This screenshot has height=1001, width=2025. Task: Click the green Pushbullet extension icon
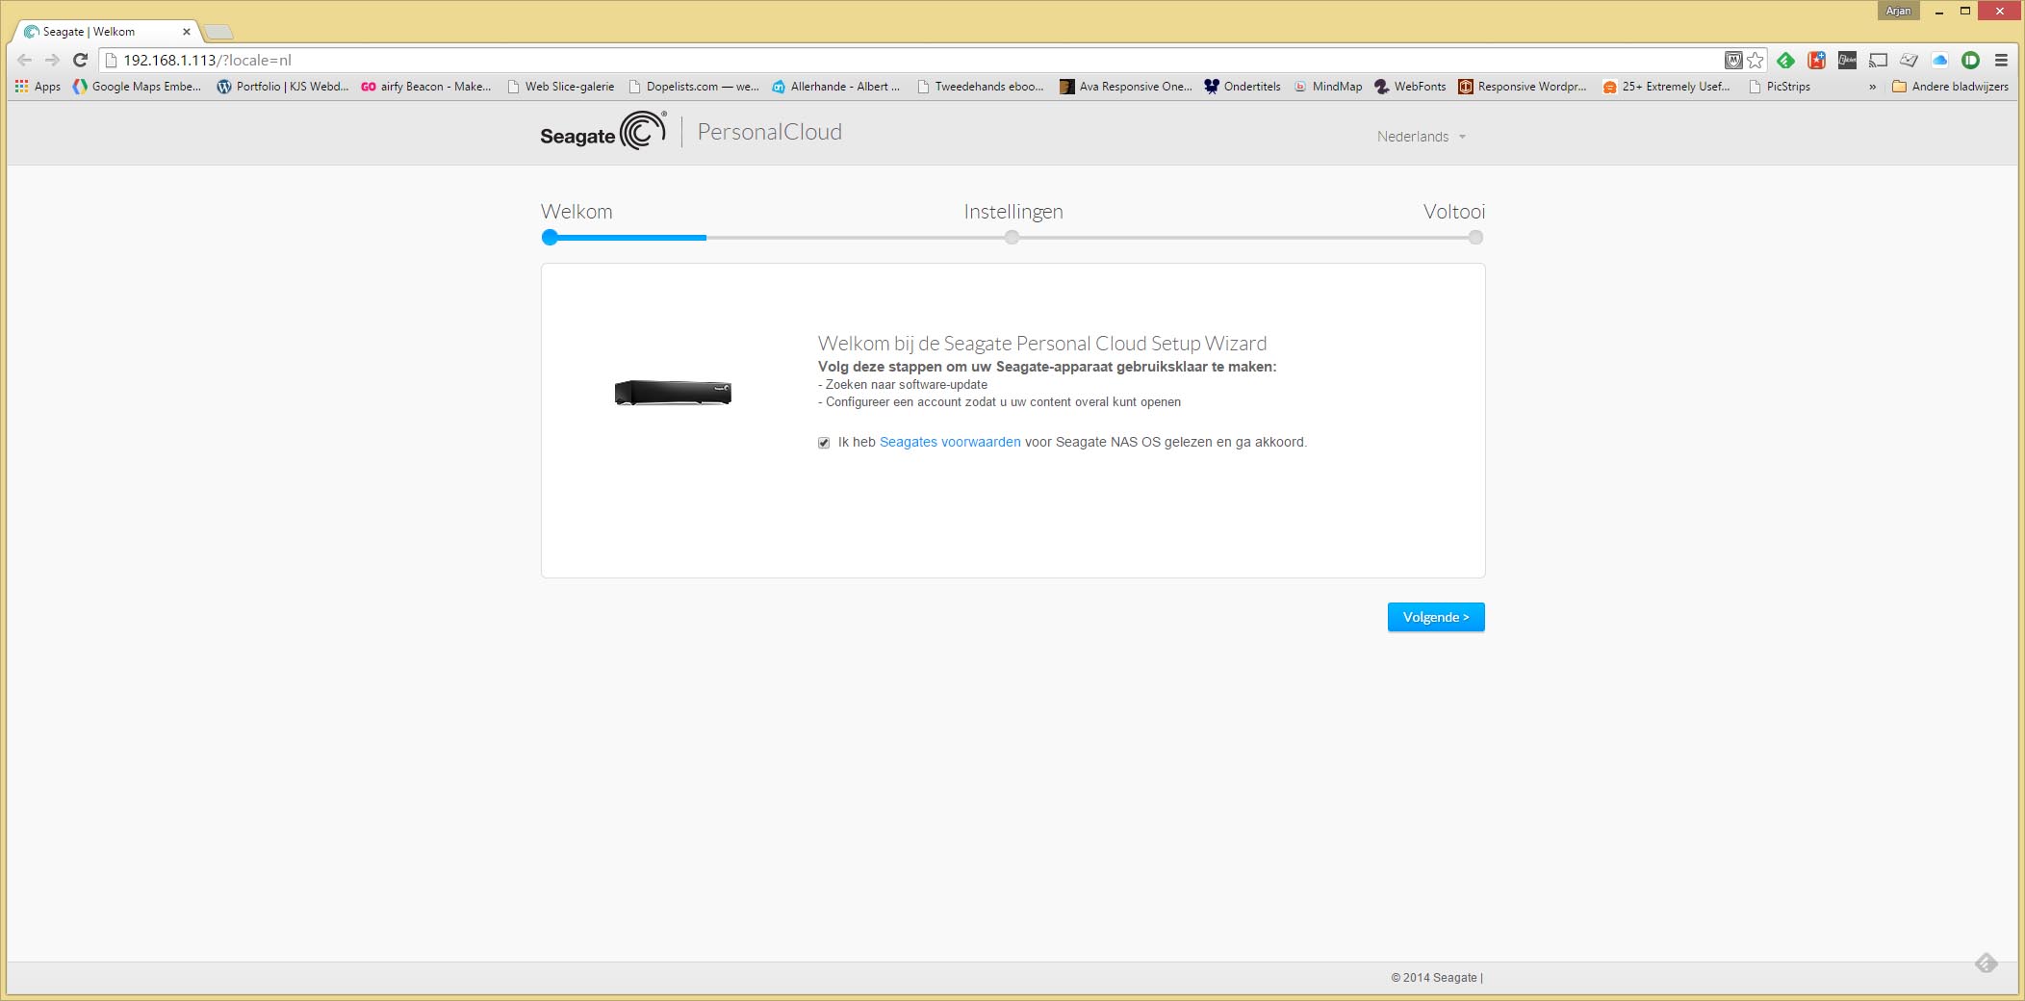click(x=1970, y=60)
